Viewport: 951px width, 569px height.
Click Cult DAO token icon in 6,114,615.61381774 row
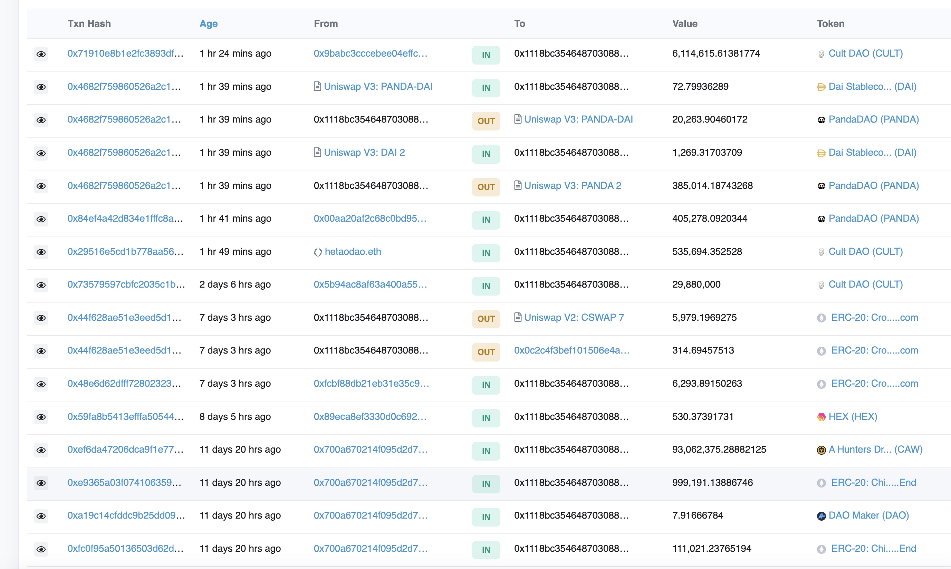click(822, 54)
